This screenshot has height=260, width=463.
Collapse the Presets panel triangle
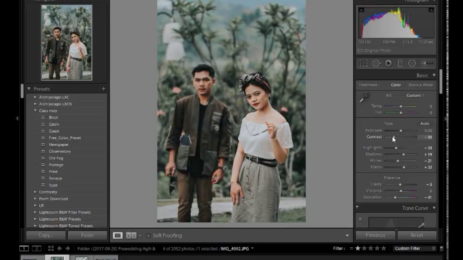click(29, 89)
